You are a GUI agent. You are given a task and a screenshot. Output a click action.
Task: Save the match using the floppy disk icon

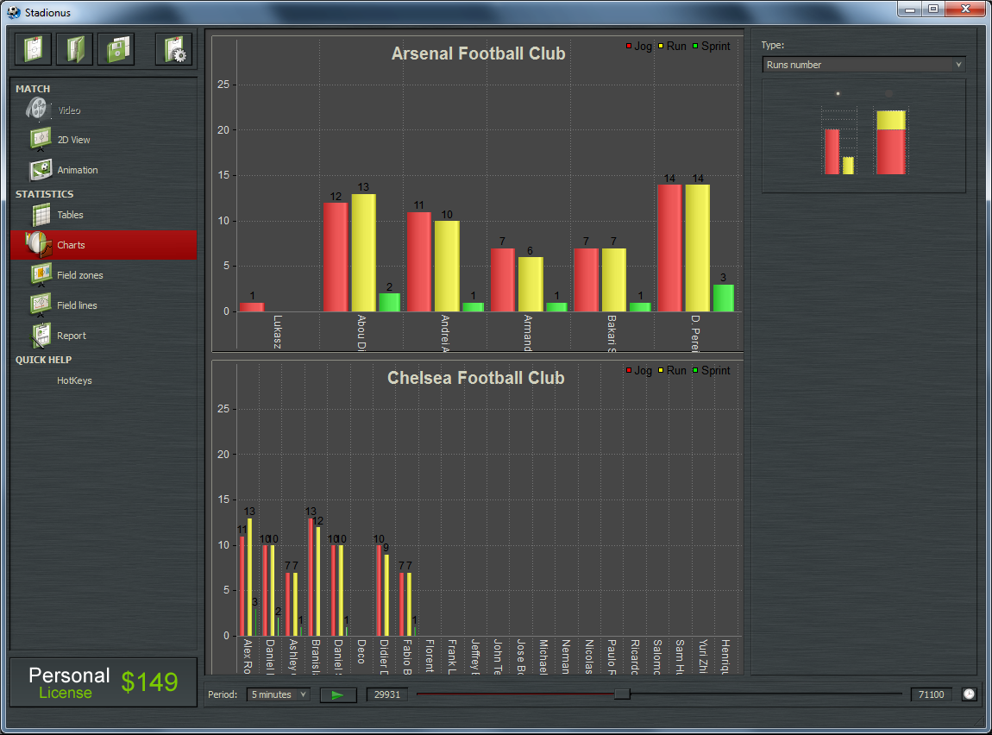point(117,48)
